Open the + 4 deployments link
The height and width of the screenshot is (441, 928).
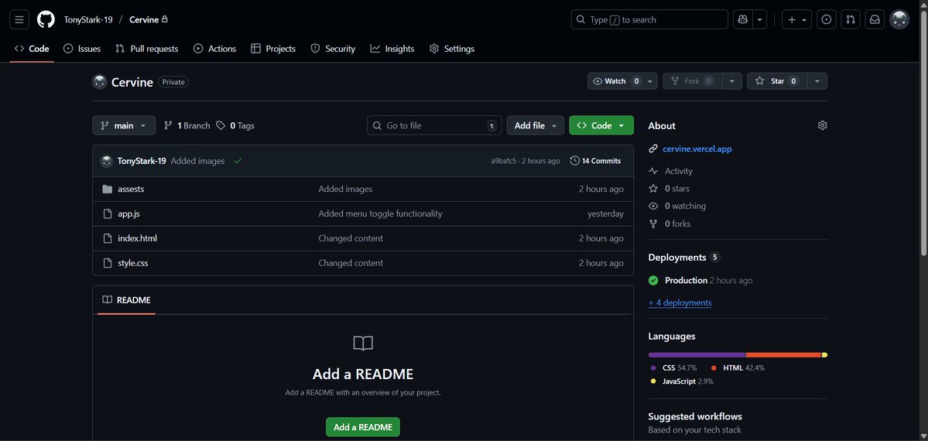pos(680,303)
